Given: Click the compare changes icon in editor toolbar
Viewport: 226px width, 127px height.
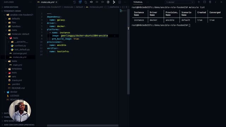Looking at the screenshot, I should pos(80,2).
